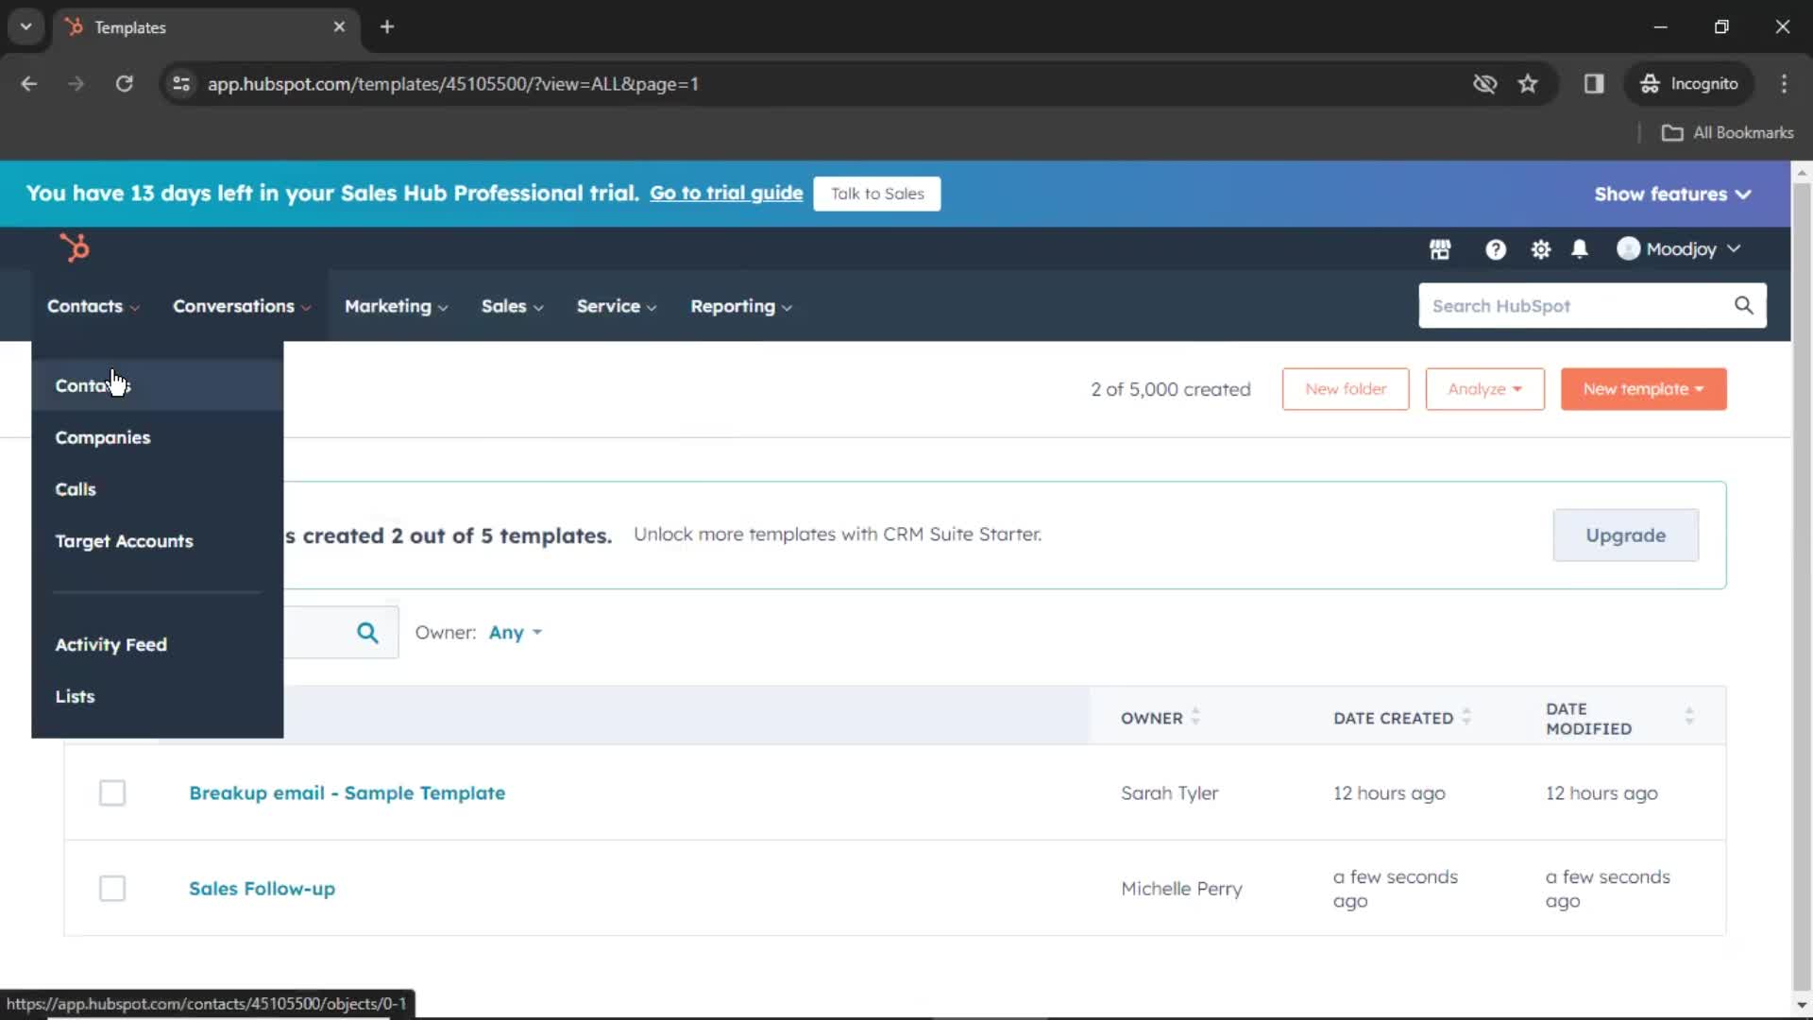
Task: Close the Templates browser tab
Action: pos(339,26)
